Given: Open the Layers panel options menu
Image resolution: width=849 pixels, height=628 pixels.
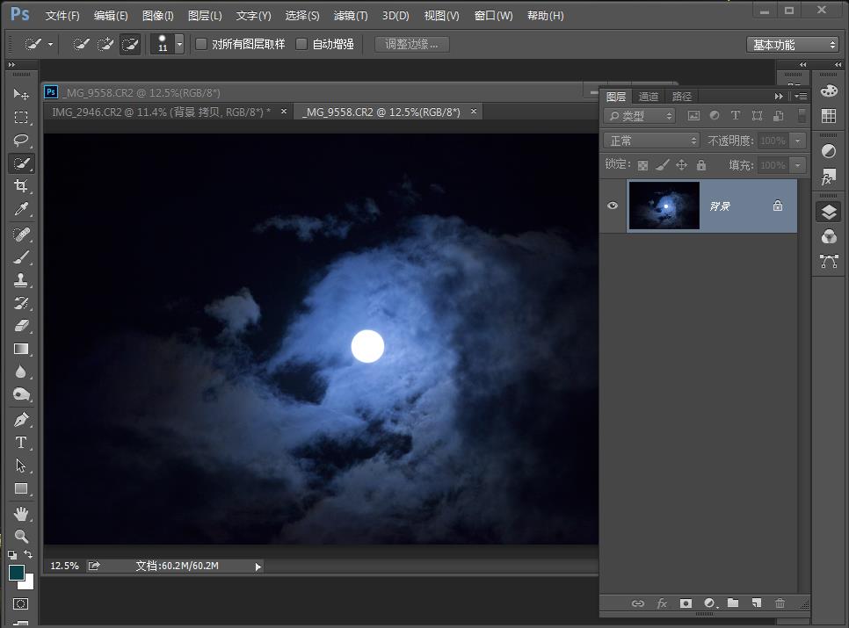Looking at the screenshot, I should 801,97.
